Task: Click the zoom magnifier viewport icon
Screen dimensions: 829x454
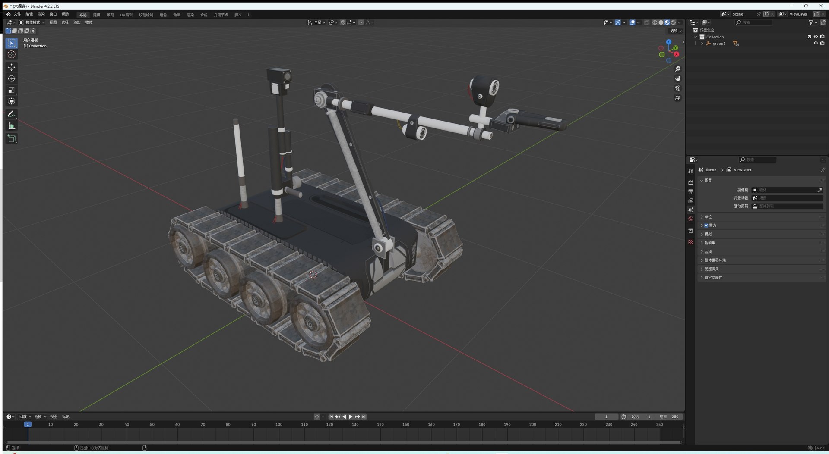Action: [678, 69]
